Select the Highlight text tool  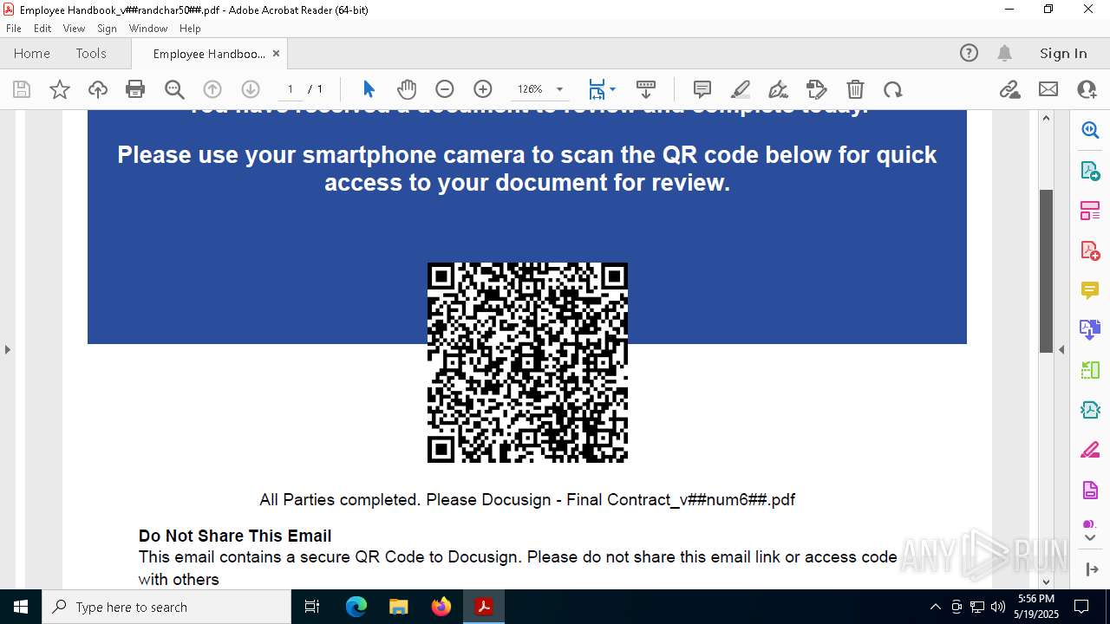[x=741, y=89]
